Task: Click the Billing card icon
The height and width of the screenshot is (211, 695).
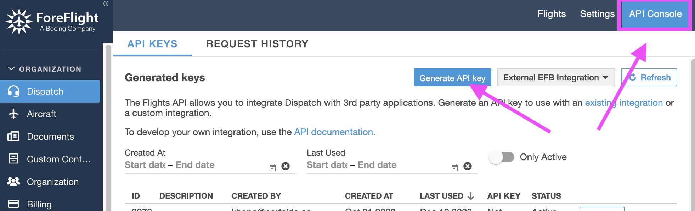Action: 13,204
